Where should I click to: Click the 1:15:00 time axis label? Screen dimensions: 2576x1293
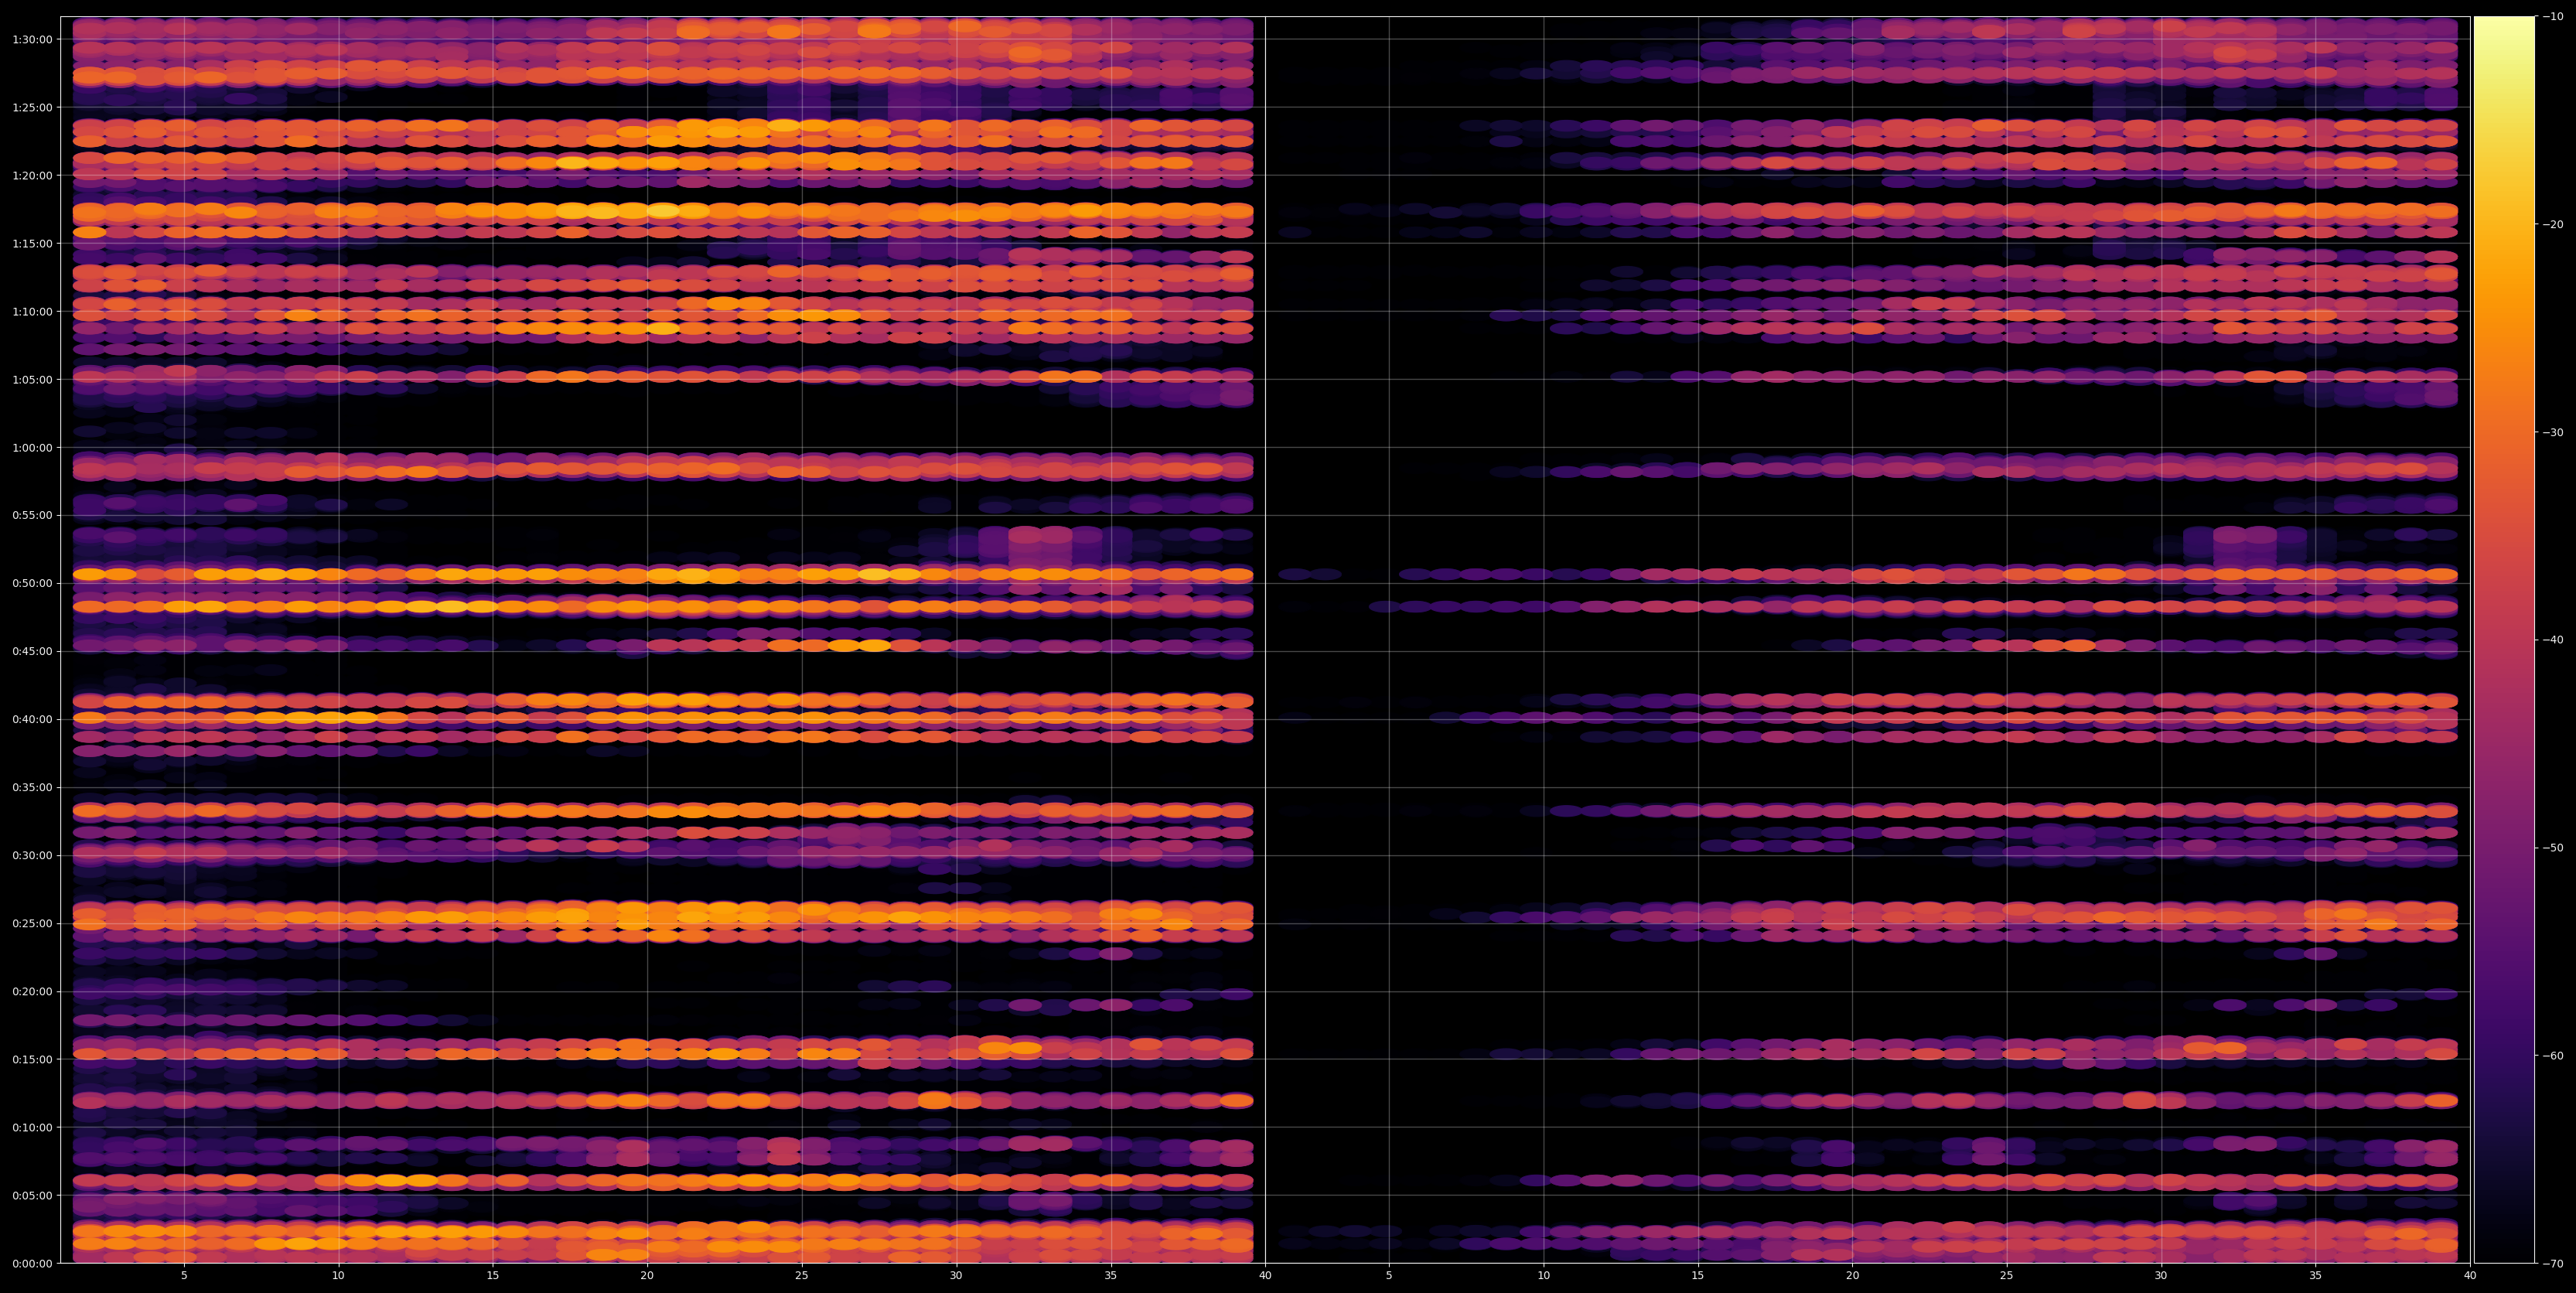point(32,243)
